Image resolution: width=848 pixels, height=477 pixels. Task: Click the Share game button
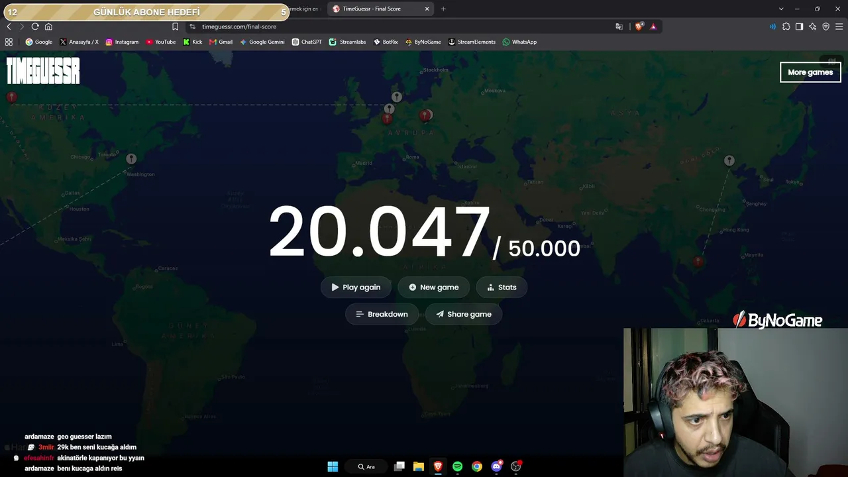coord(464,314)
